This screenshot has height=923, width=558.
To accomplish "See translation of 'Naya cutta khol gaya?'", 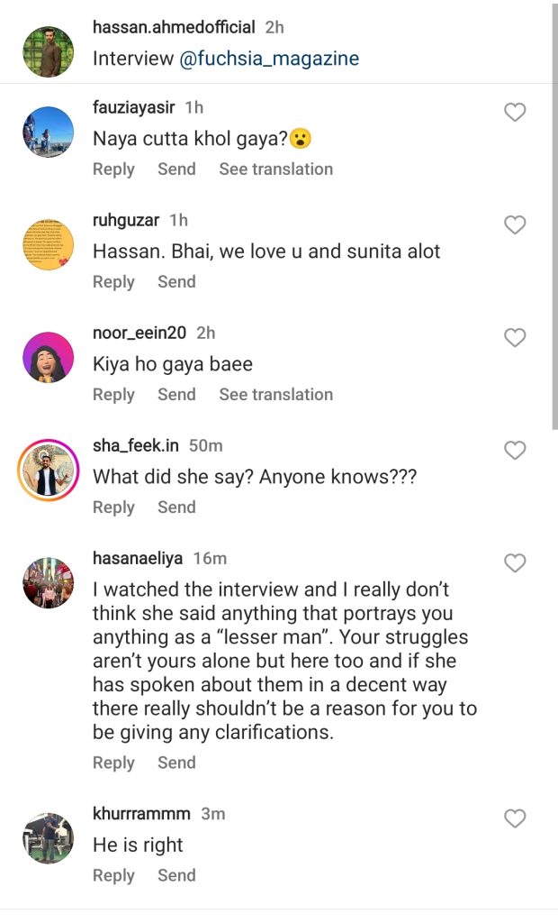I will 275,169.
